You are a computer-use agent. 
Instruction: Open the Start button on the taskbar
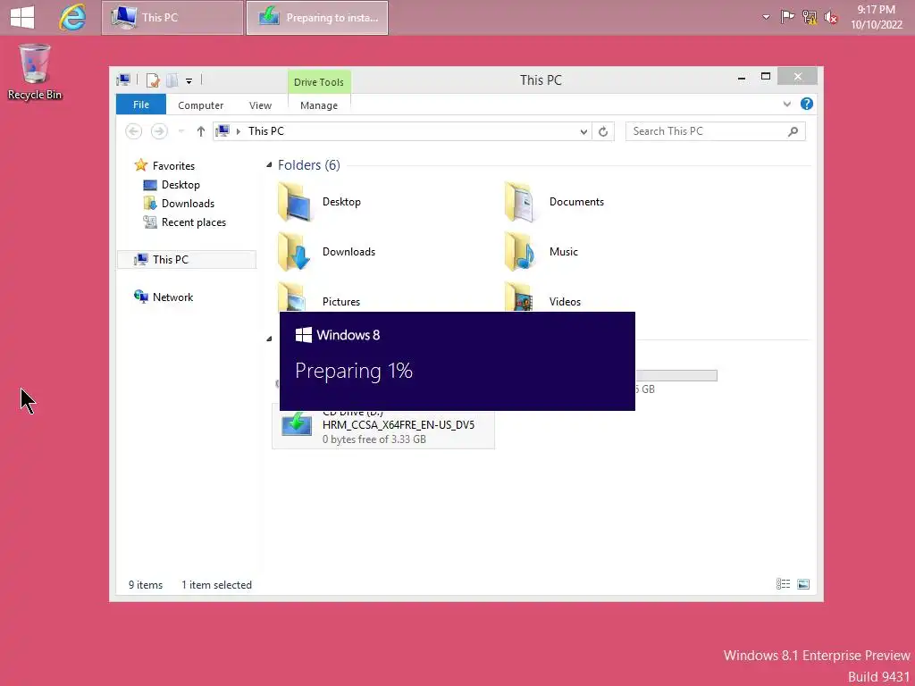(22, 18)
